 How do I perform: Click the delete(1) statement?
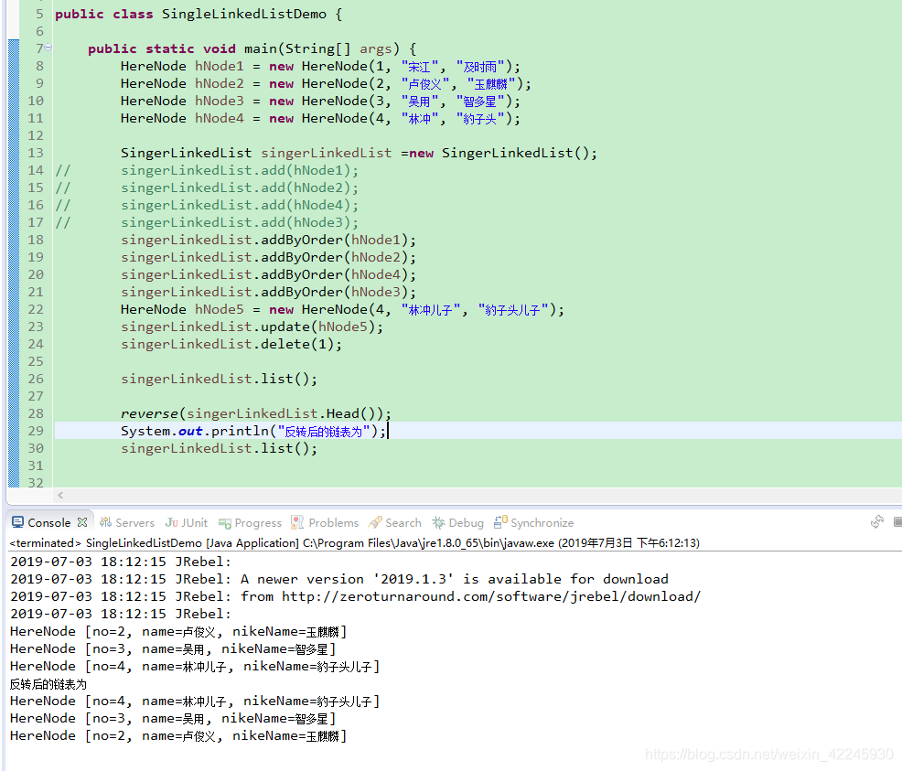(231, 345)
